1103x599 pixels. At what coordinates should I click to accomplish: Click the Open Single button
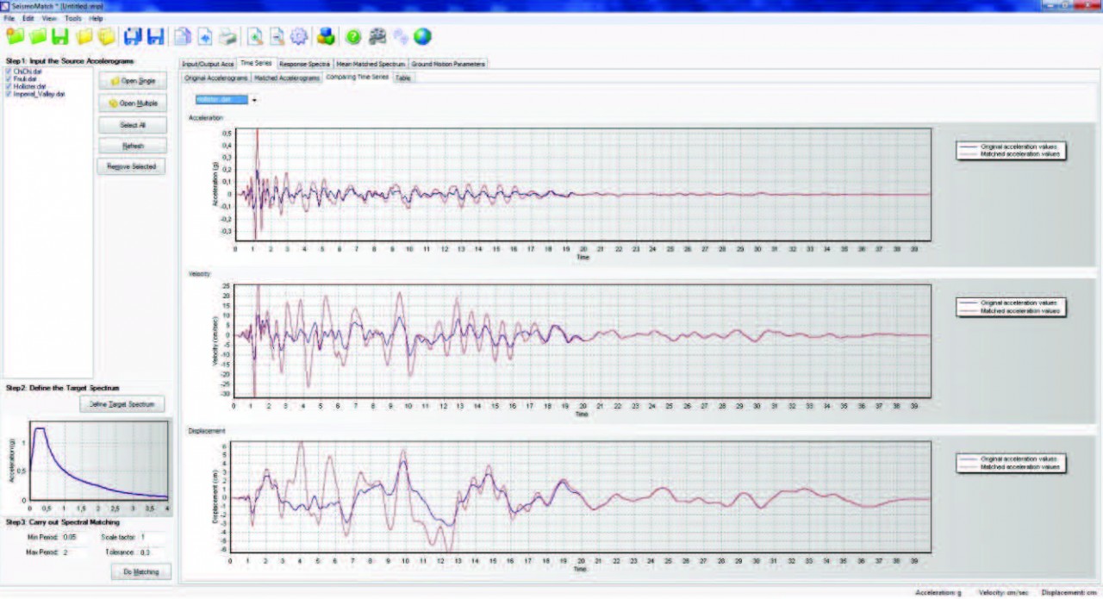click(x=133, y=80)
